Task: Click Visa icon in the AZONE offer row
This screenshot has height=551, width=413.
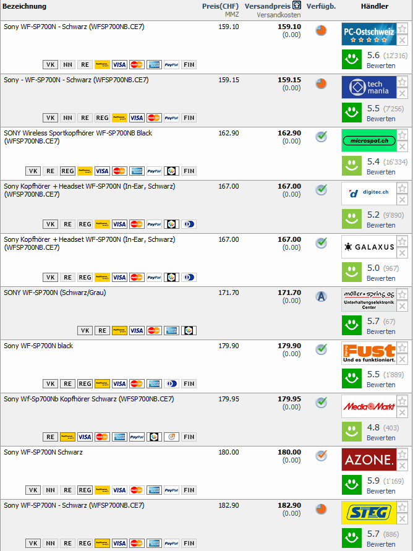Action: point(119,490)
